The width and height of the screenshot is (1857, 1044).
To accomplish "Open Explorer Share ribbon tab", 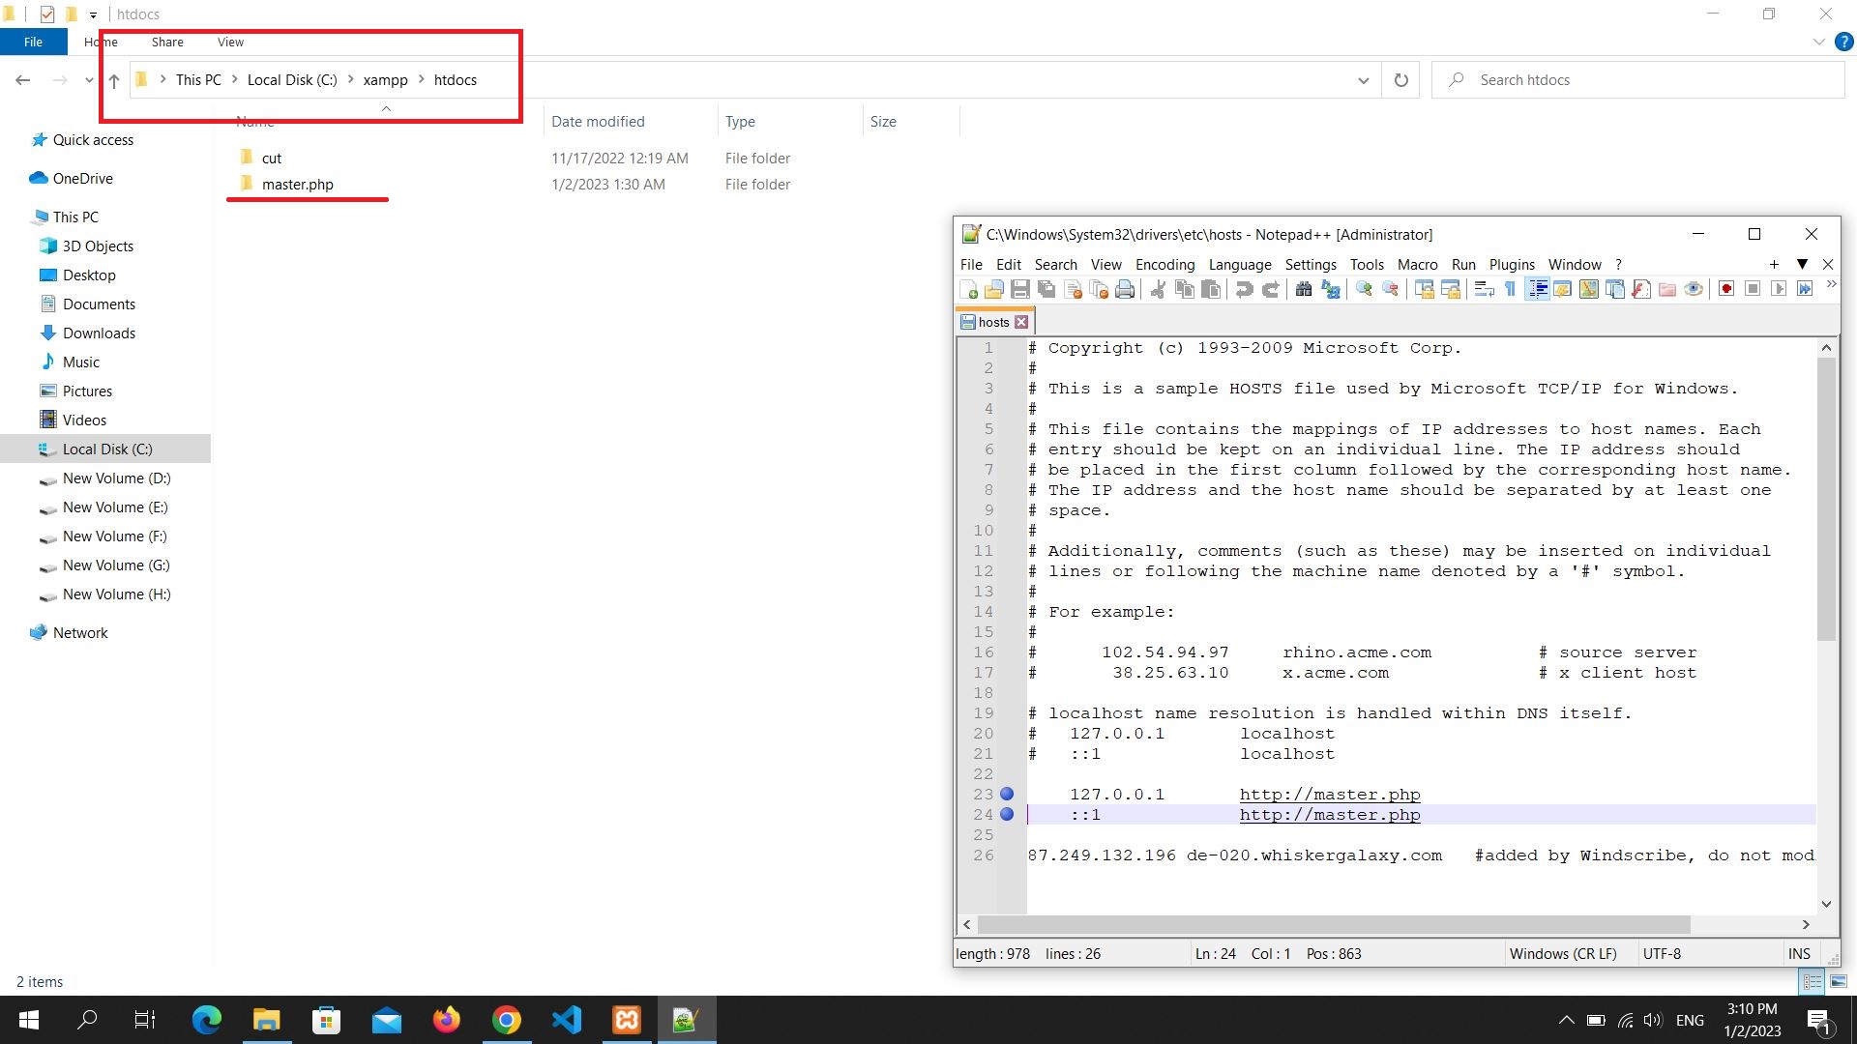I will pos(167,42).
